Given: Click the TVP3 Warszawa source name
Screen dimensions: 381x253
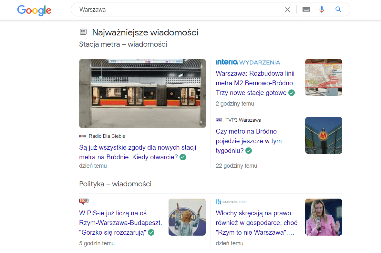Looking at the screenshot, I should point(243,120).
